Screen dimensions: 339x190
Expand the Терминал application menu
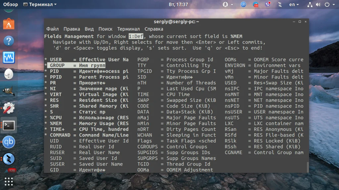click(40, 4)
